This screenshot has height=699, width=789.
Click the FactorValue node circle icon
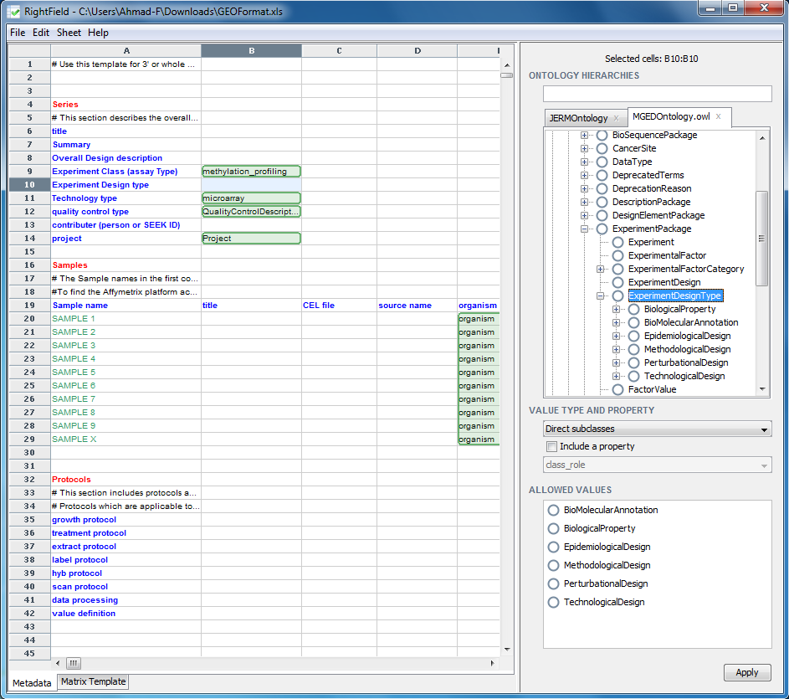[x=617, y=389]
